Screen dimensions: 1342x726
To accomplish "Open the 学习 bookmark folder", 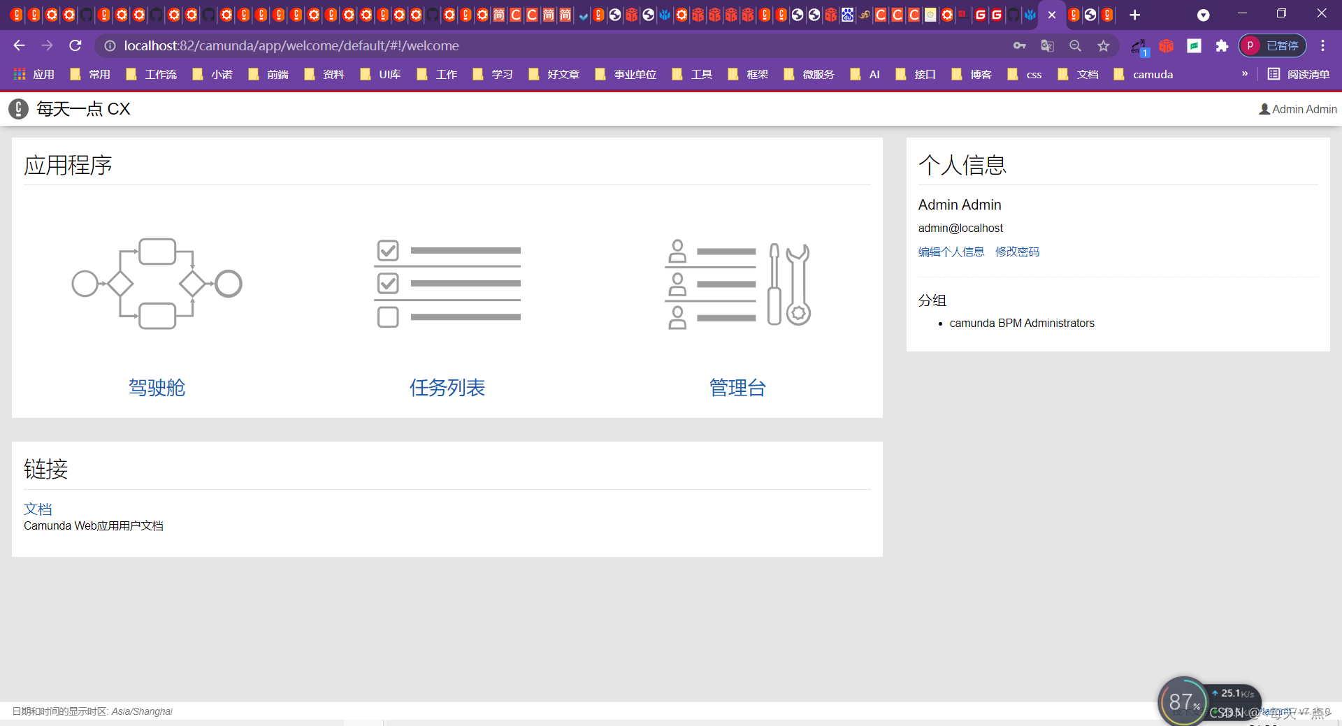I will point(493,74).
